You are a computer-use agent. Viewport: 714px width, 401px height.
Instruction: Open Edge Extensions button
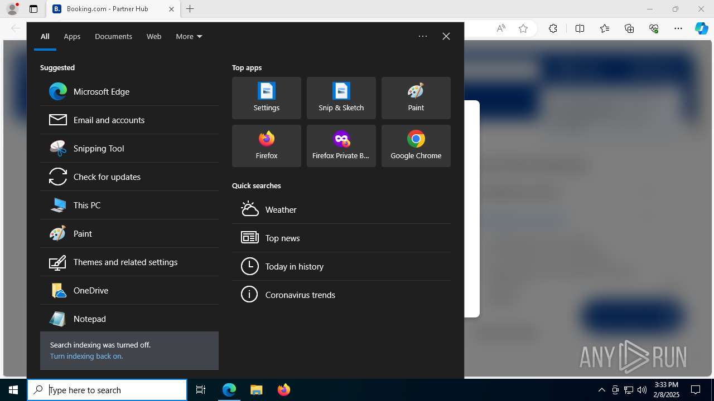click(x=553, y=28)
